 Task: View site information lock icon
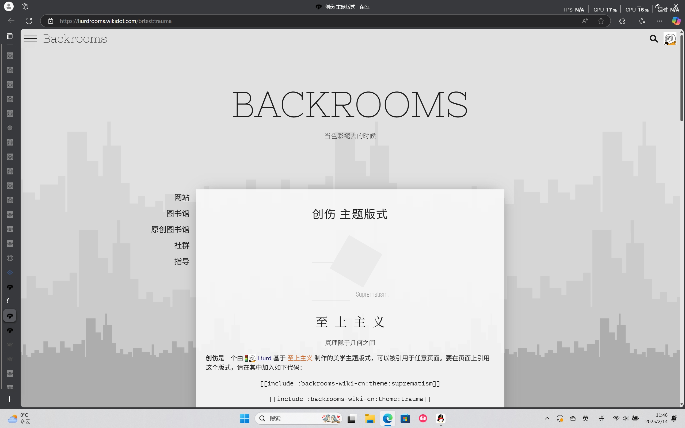50,21
